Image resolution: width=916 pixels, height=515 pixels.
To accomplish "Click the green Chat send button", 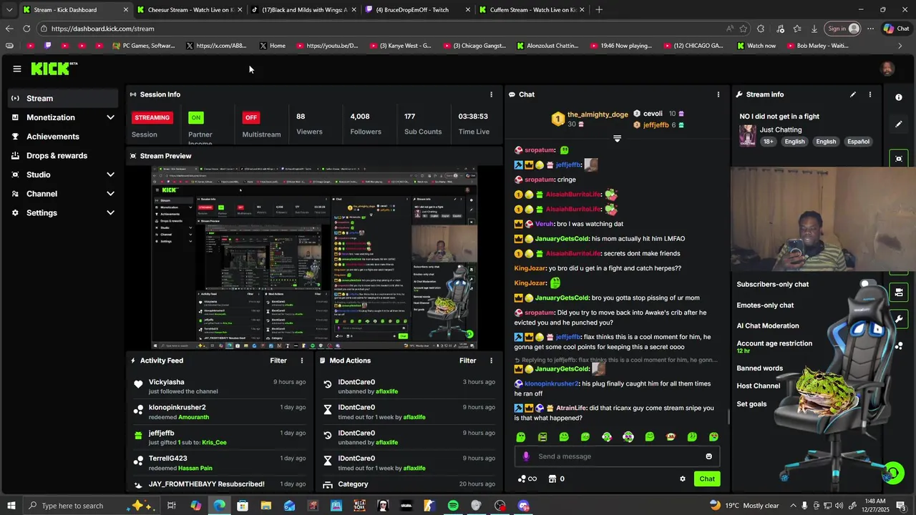I will tap(707, 479).
